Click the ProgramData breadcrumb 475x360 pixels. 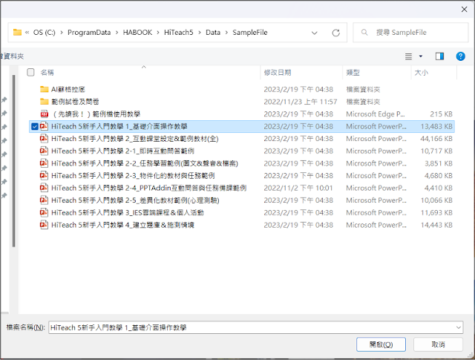[x=89, y=33]
